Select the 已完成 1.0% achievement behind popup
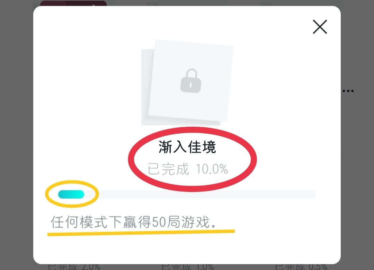374x270 pixels. tap(187, 267)
